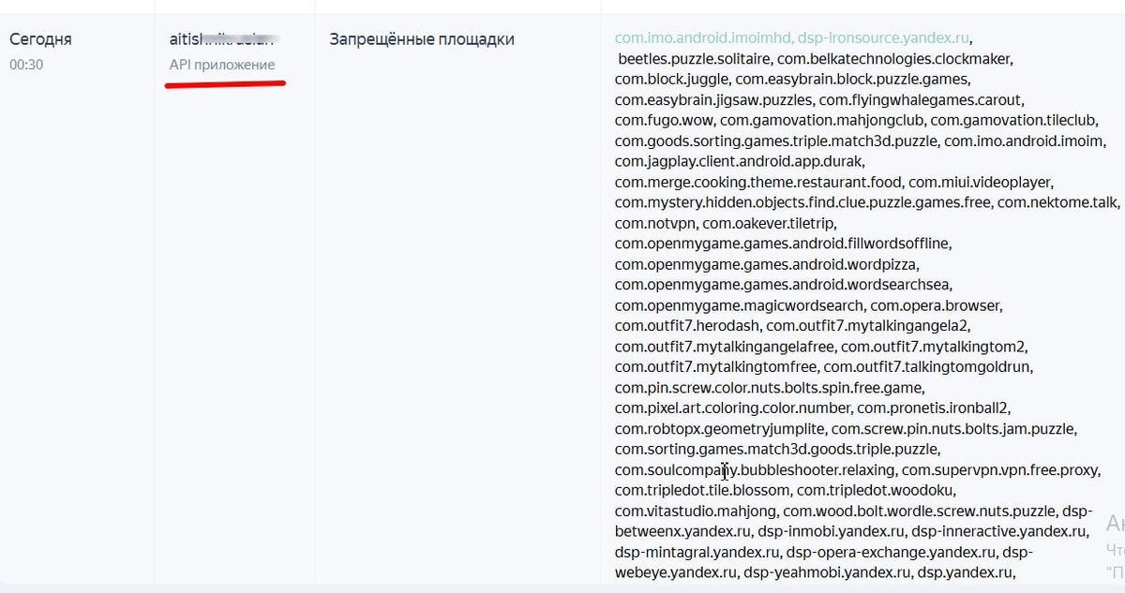
Task: Click black entry com.imo.android.imoim
Action: 1024,141
